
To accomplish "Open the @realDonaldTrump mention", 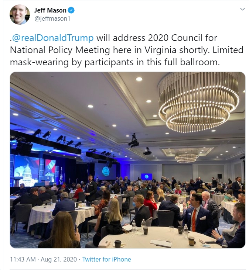I will [52, 38].
